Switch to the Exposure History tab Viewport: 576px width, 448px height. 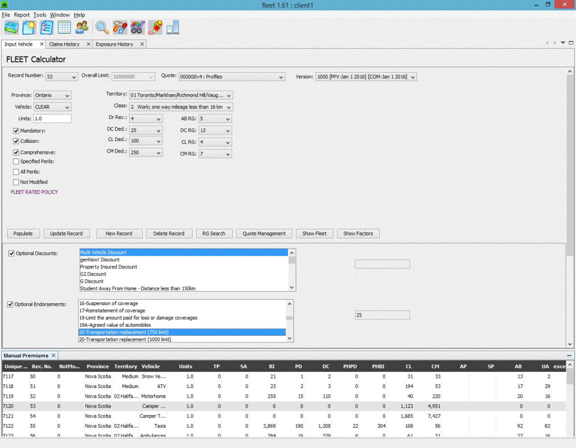tap(114, 44)
